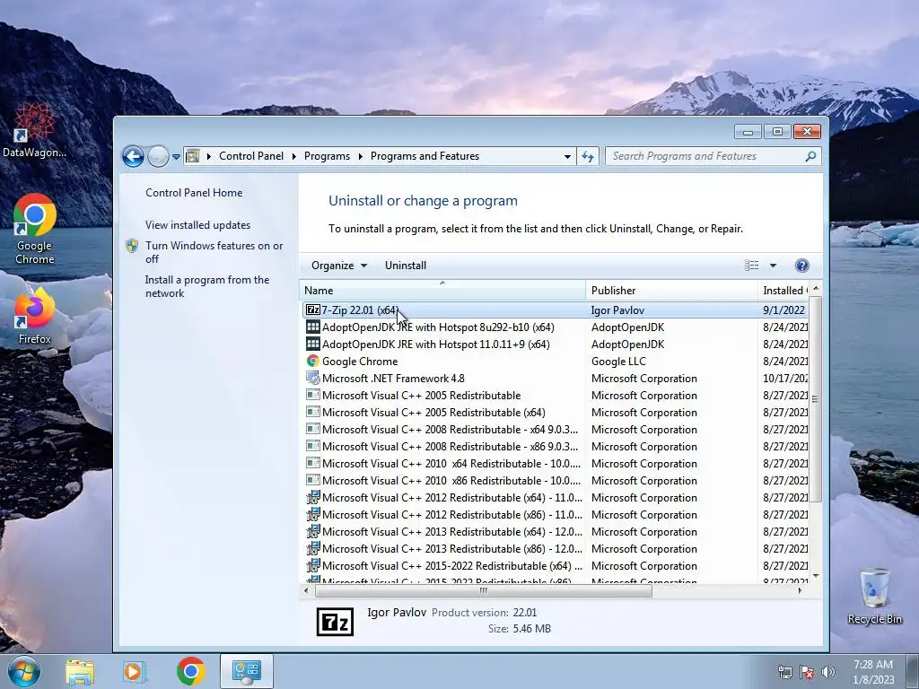
Task: Sort by the Publisher column header
Action: [671, 290]
